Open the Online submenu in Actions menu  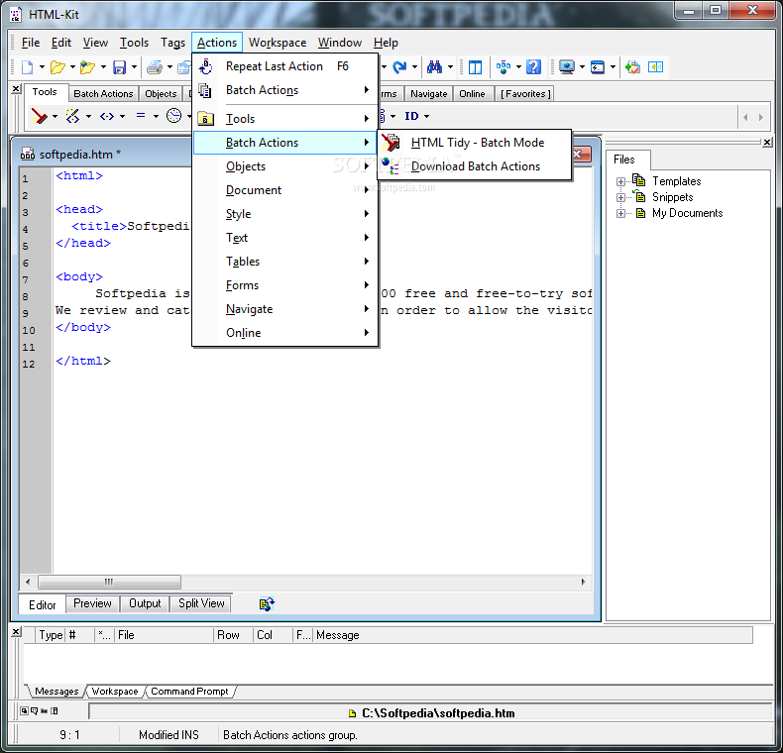pos(285,333)
